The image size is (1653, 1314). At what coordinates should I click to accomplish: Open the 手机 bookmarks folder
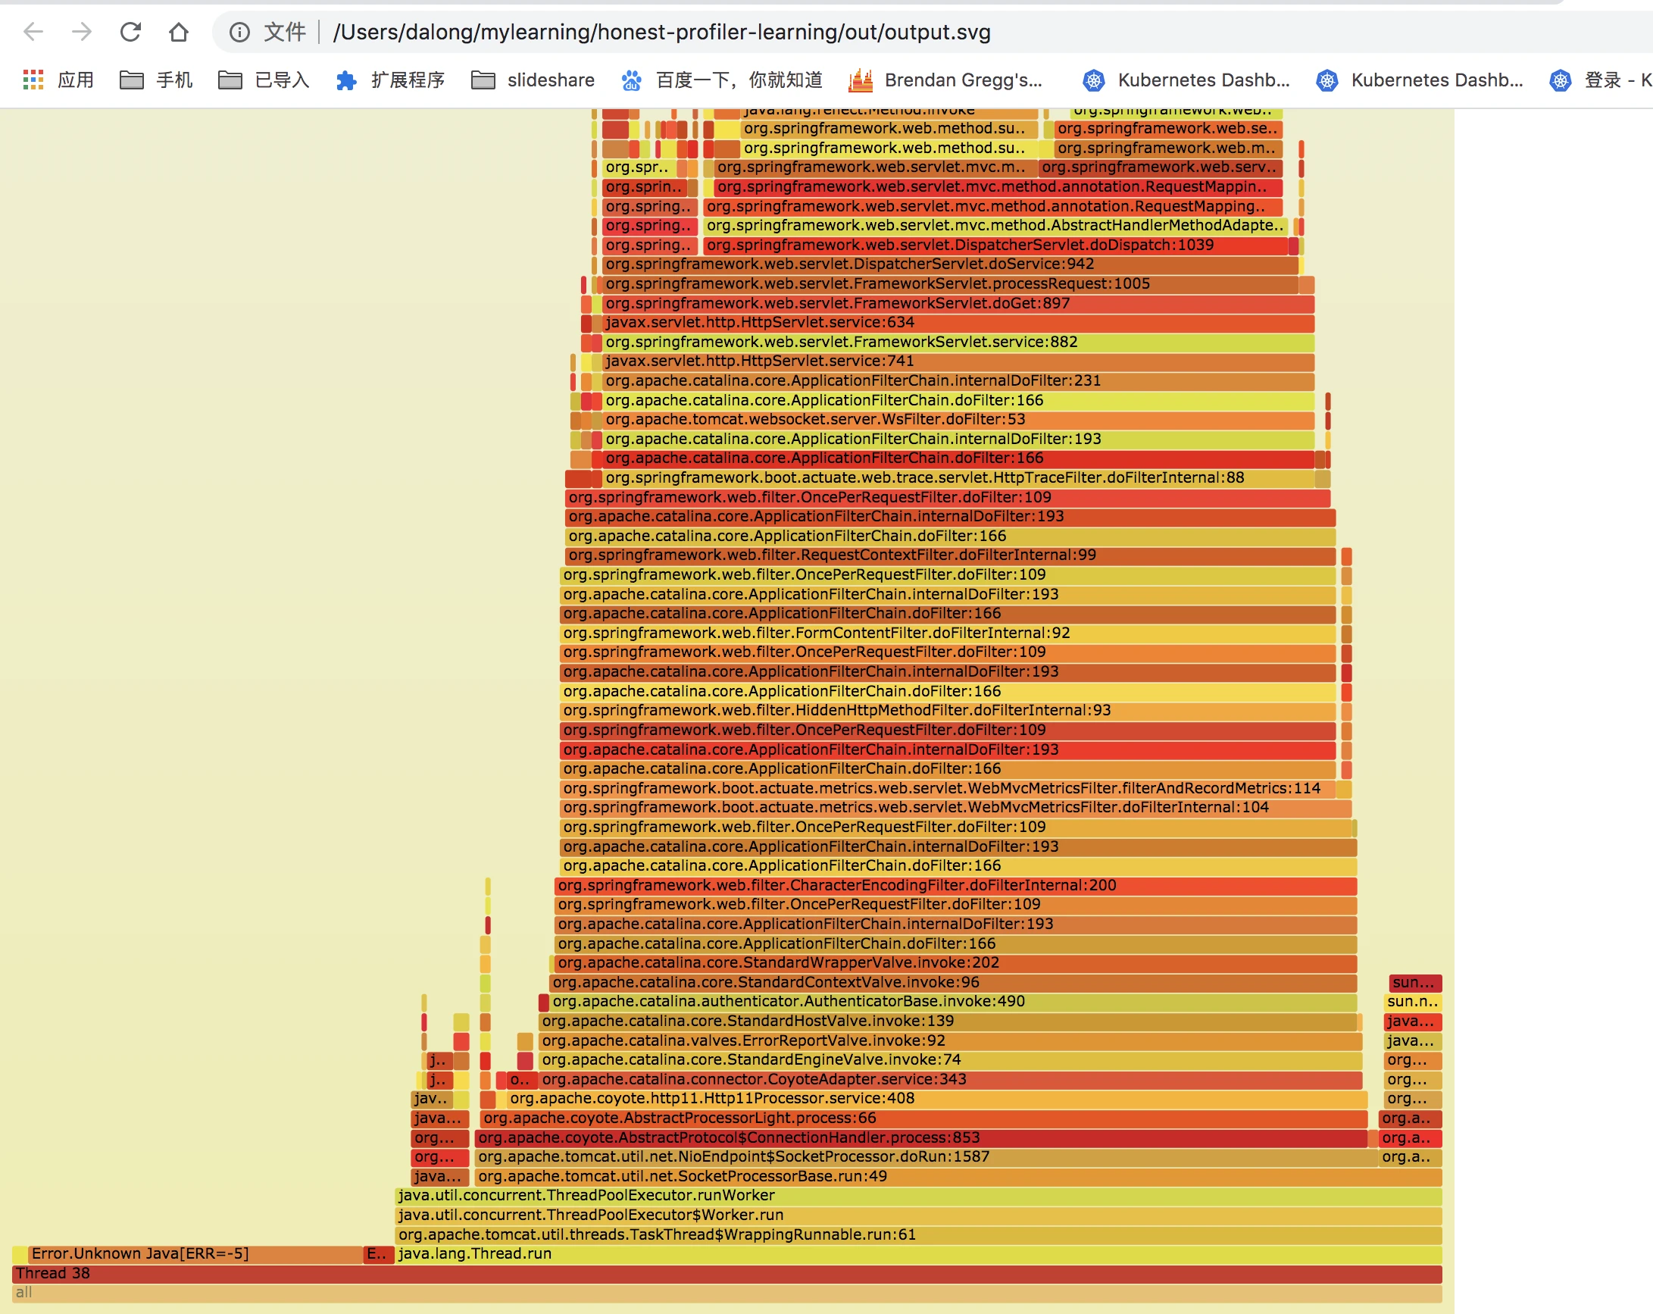point(156,80)
